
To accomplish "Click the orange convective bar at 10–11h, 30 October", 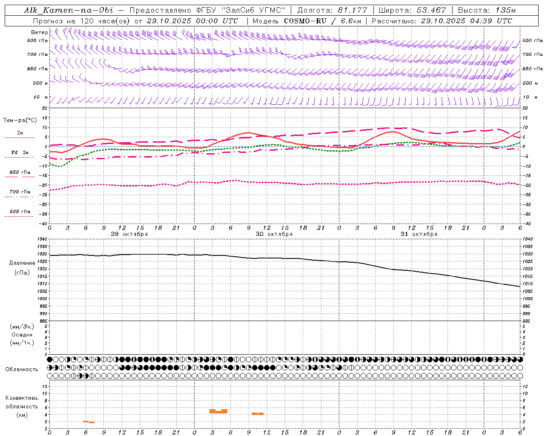I will 258,414.
